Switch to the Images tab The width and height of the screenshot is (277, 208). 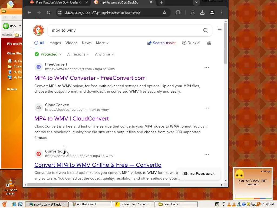55,43
